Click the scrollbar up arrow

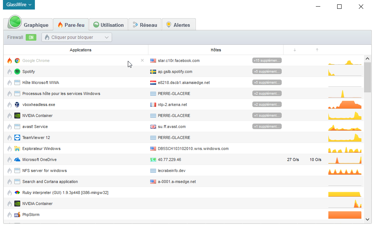pyautogui.click(x=368, y=58)
